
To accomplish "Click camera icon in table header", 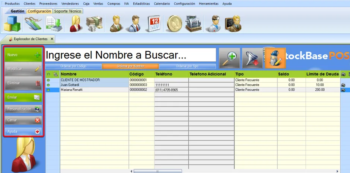I will pyautogui.click(x=343, y=74).
